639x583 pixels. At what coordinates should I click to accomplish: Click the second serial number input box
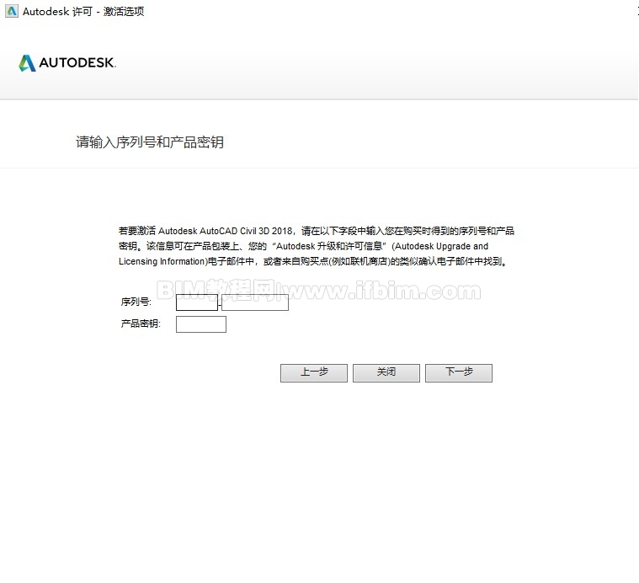pyautogui.click(x=255, y=302)
